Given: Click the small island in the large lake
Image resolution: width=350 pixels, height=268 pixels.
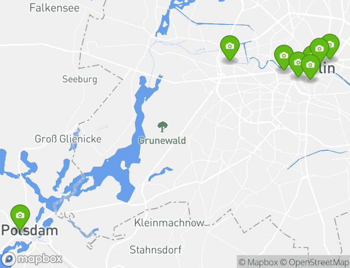Looking at the screenshot, I should [x=123, y=165].
